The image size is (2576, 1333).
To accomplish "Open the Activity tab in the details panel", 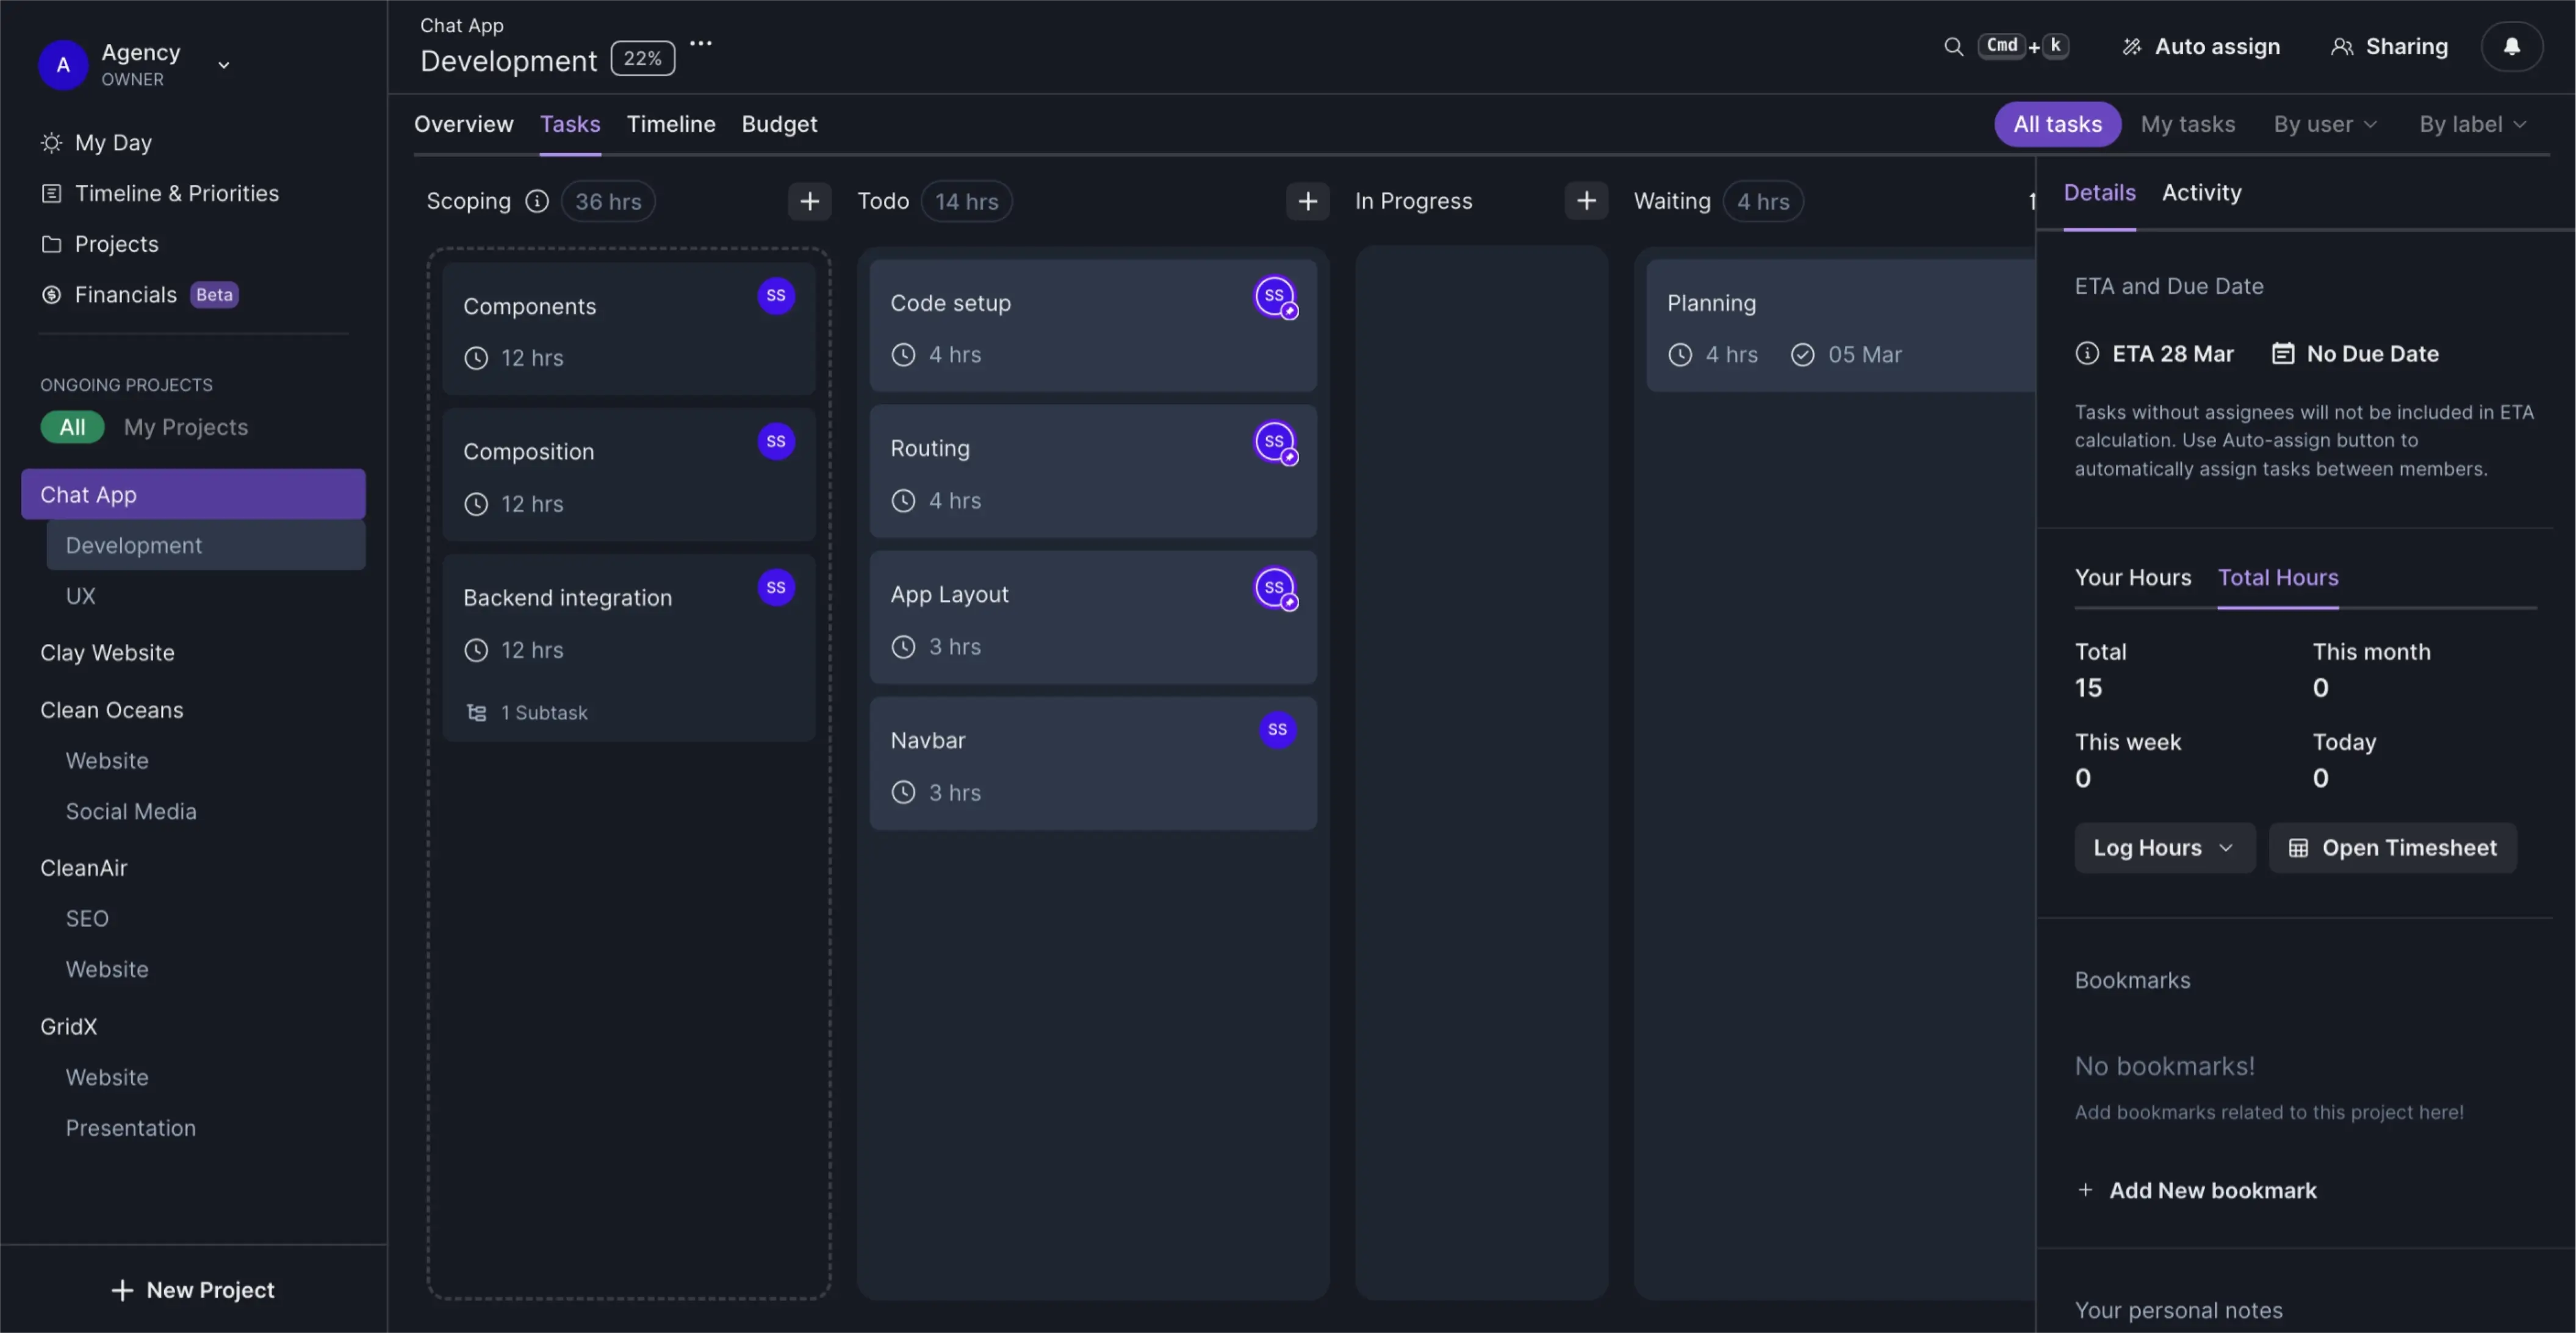I will tap(2201, 192).
